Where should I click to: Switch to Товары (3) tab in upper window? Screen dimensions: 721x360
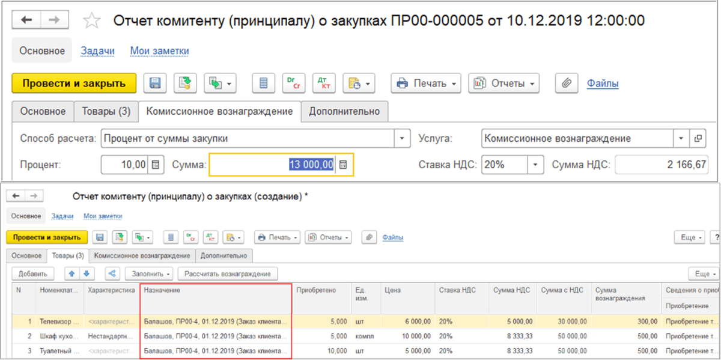106,112
